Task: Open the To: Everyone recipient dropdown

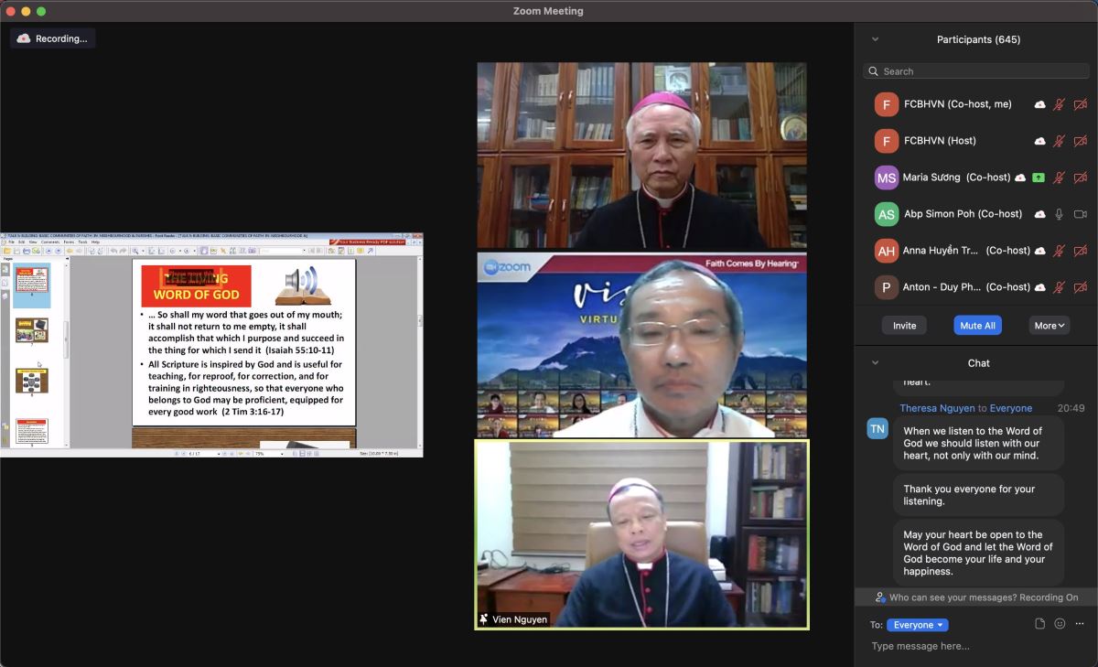Action: 918,625
